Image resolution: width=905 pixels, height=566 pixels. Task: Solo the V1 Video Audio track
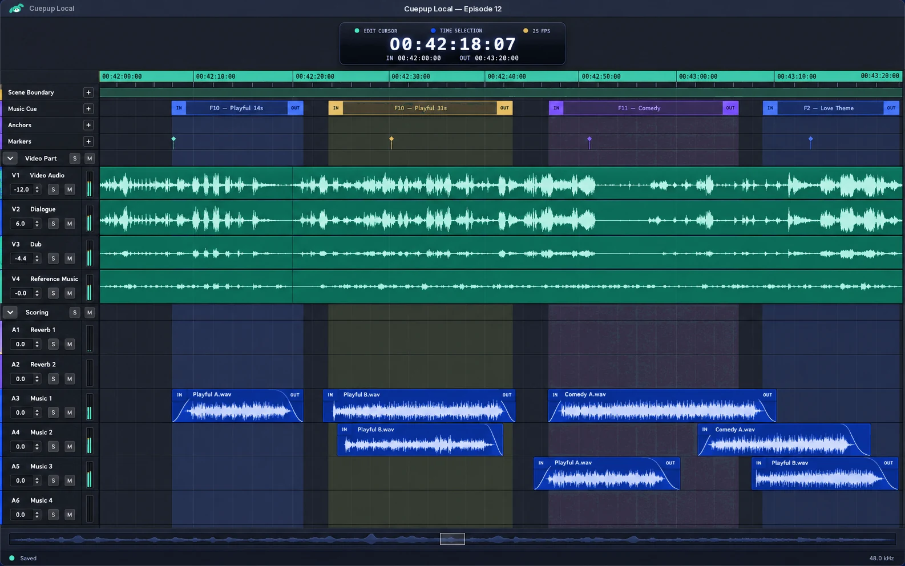(53, 189)
